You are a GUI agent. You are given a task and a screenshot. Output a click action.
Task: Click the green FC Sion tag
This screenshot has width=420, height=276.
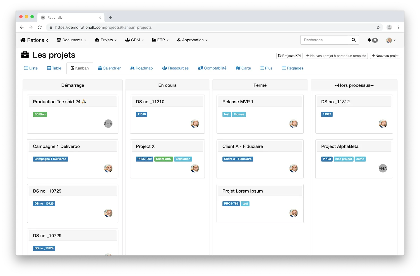click(40, 114)
